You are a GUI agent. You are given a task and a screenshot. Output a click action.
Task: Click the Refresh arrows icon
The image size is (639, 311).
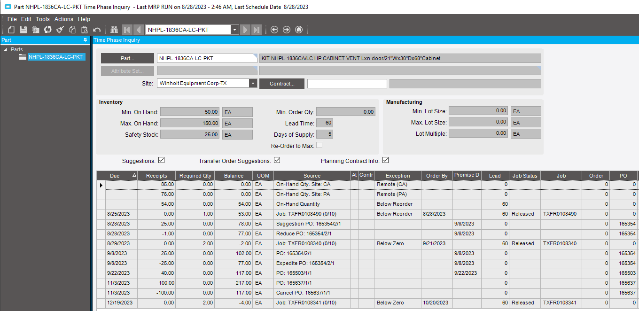click(47, 30)
